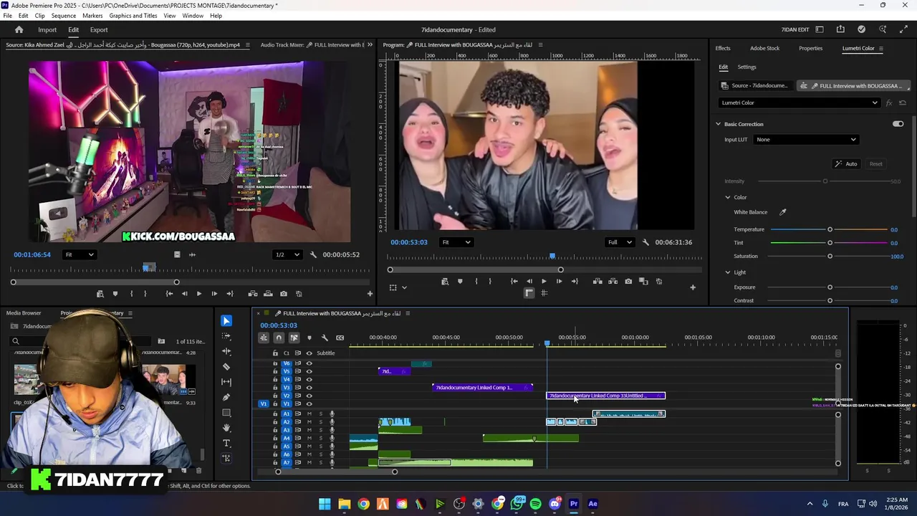This screenshot has width=917, height=516.
Task: Toggle insert sequences as nests button
Action: pos(264,338)
